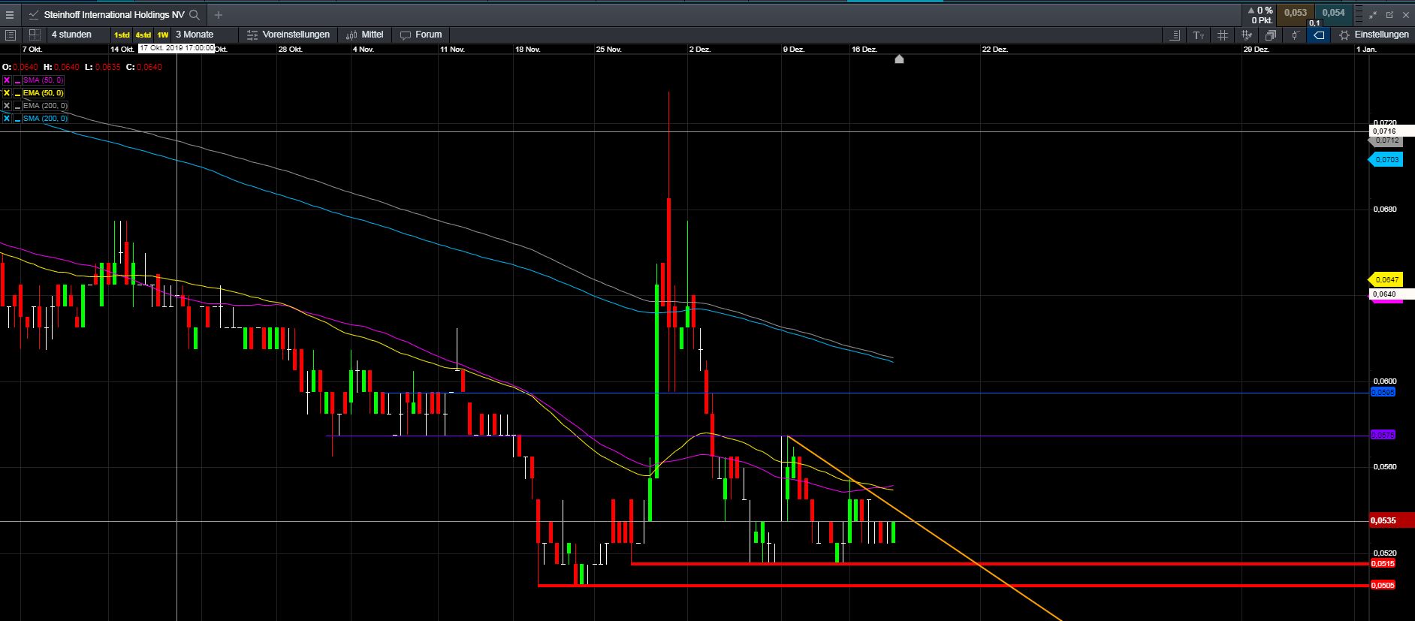Click the 25 Nov. date label
The height and width of the screenshot is (621, 1415).
pyautogui.click(x=608, y=50)
